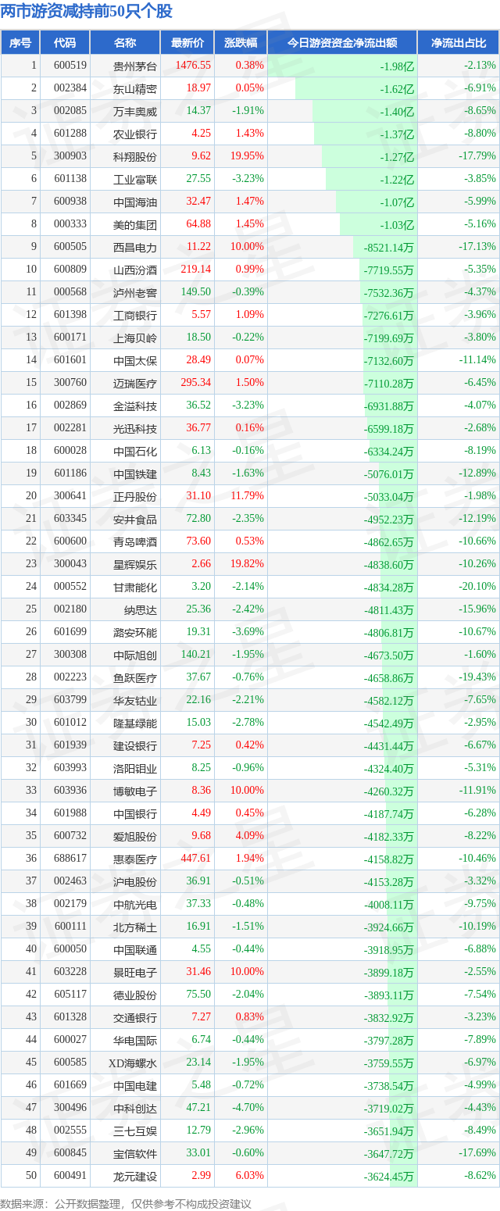Select stock name 龙元建设
The height and width of the screenshot is (1211, 500).
pyautogui.click(x=135, y=1176)
